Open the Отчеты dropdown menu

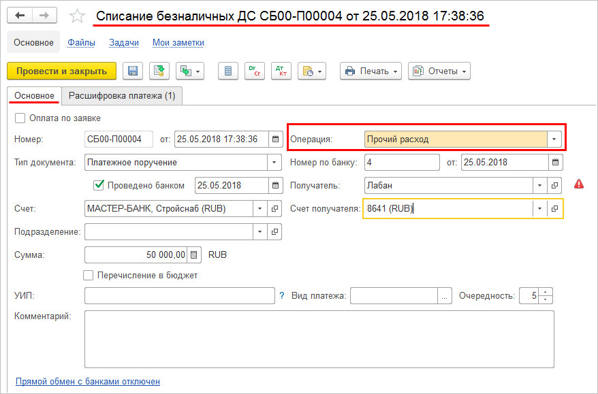tap(439, 71)
